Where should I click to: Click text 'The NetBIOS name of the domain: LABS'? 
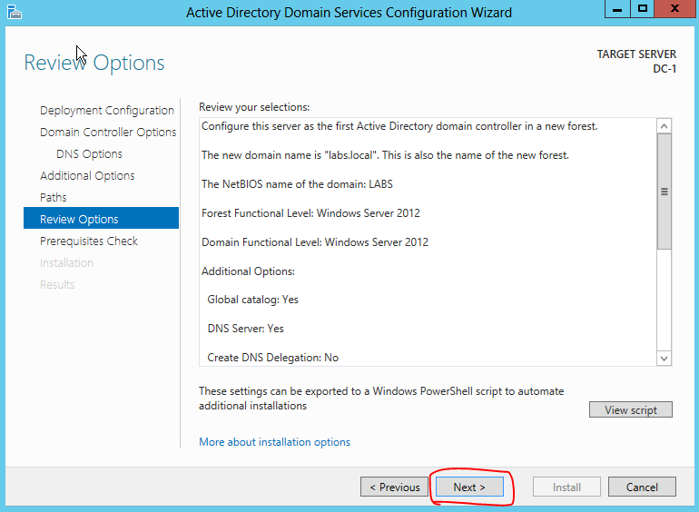297,184
